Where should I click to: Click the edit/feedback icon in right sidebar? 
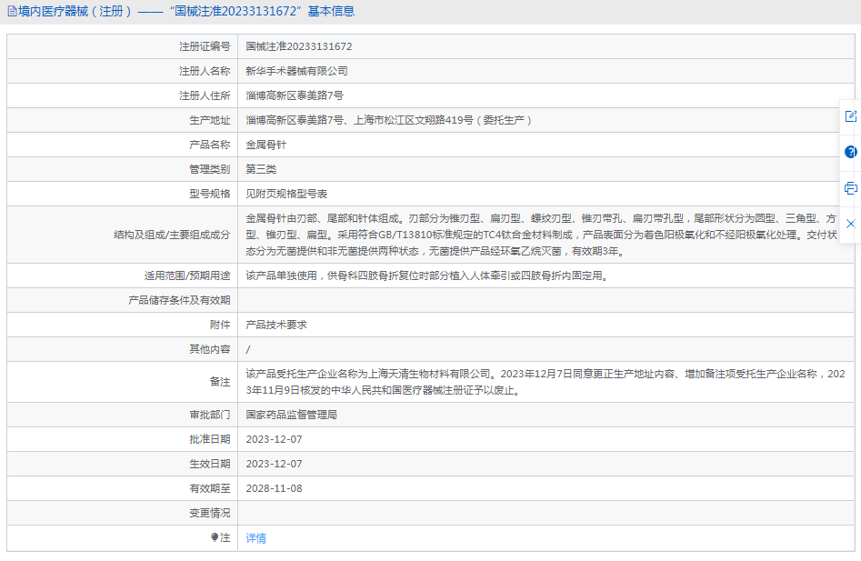point(851,116)
